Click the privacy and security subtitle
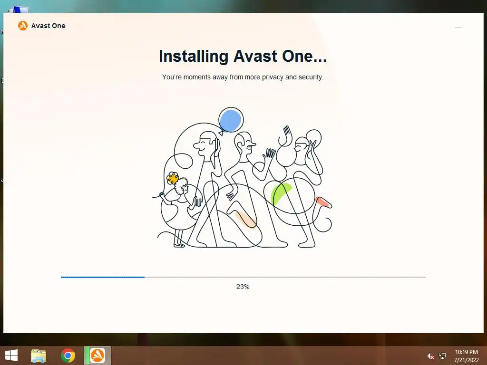The image size is (487, 365). [x=243, y=77]
